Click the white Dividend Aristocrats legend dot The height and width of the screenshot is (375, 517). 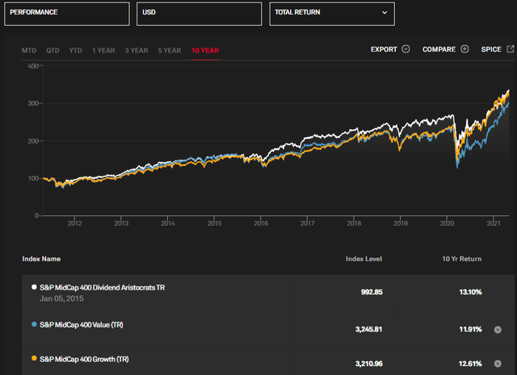[34, 287]
